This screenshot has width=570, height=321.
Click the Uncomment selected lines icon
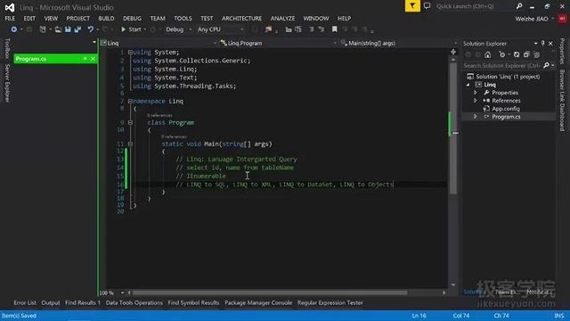[321, 29]
